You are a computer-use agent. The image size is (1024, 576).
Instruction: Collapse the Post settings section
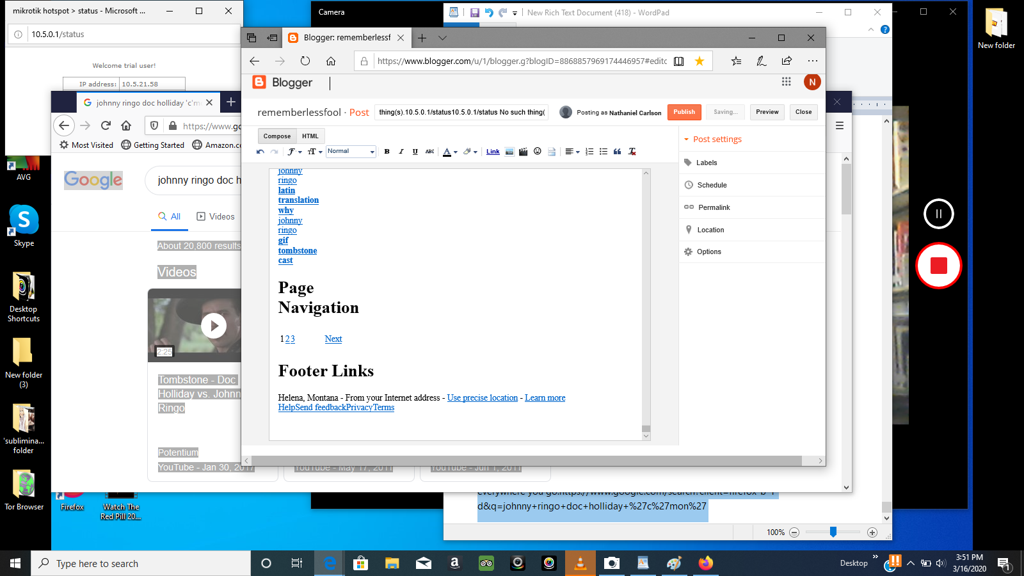713,140
